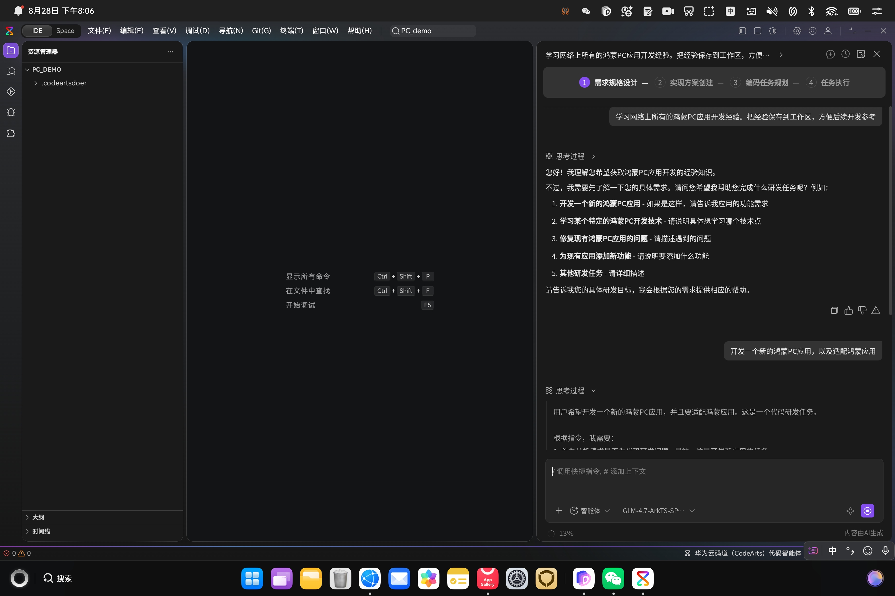Open the 搜索 search in taskbar
Screen dimensions: 895x596
tap(57, 578)
